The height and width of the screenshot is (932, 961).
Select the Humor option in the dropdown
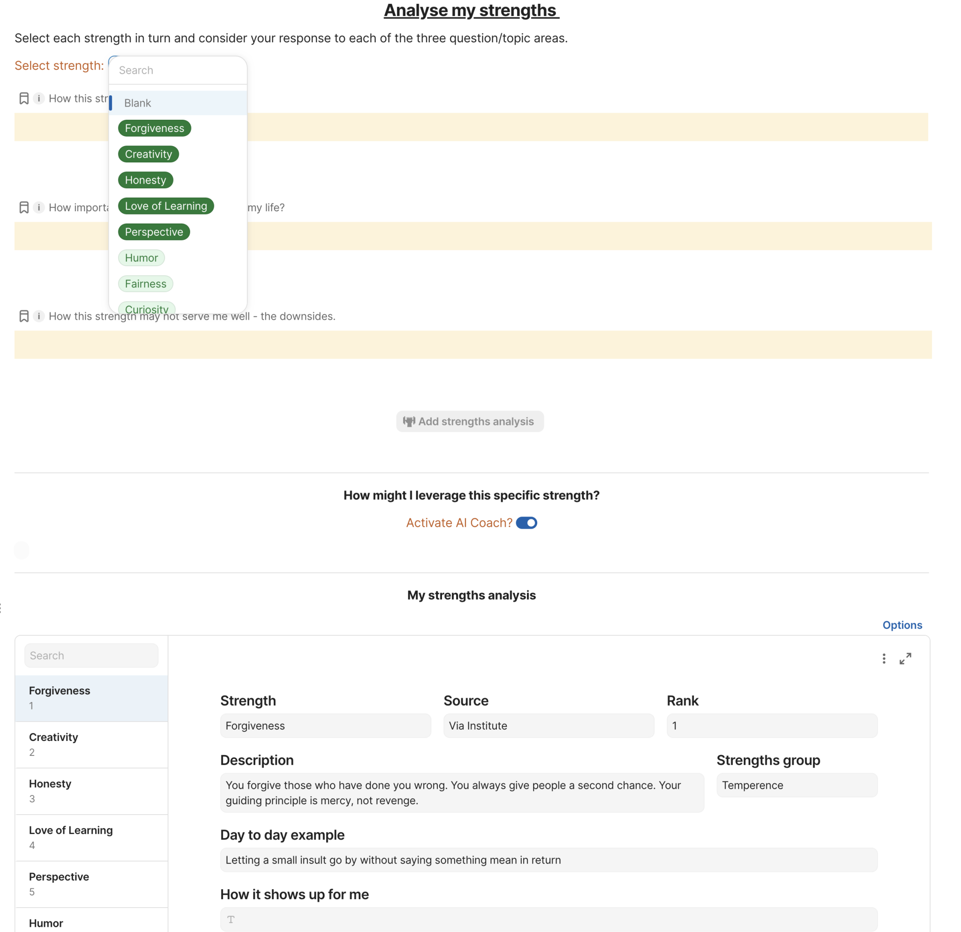[141, 258]
